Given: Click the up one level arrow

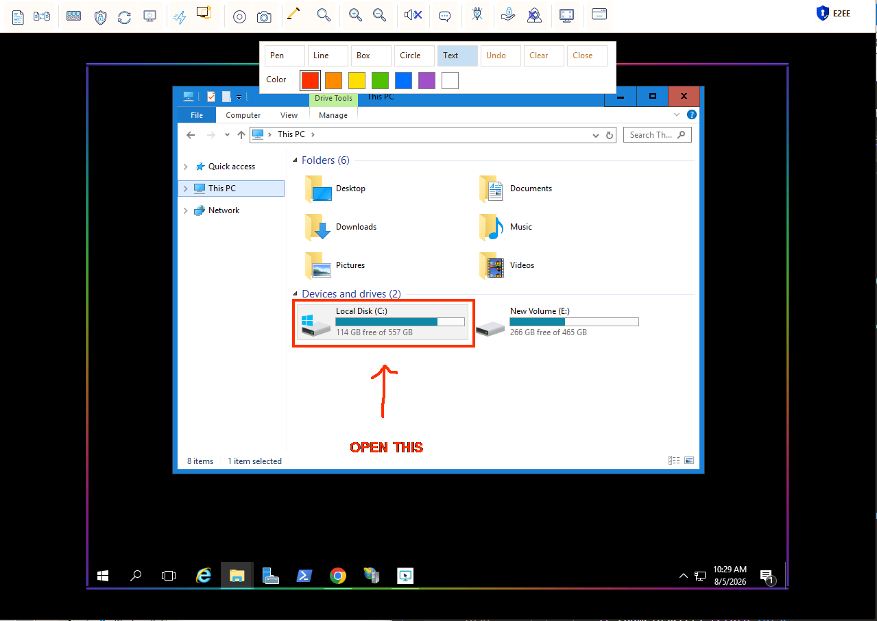Looking at the screenshot, I should point(241,135).
